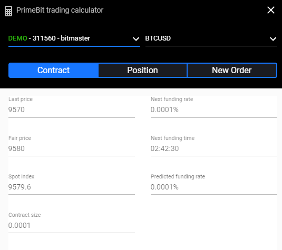Screen dimensions: 282x250
Task: Click the Next funding time label text
Action: 173,138
